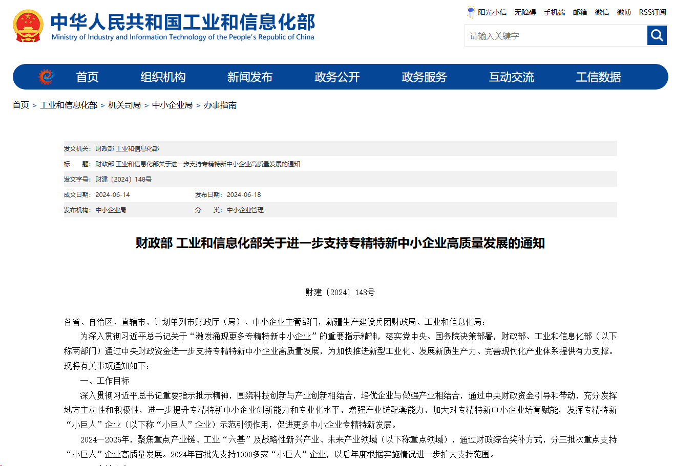Open the 组织机构 menu item
674x466 pixels.
click(x=163, y=77)
